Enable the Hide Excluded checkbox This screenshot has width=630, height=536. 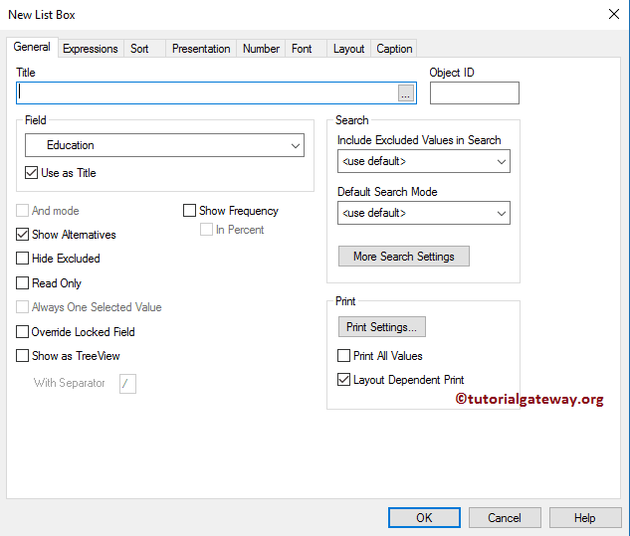pos(23,259)
